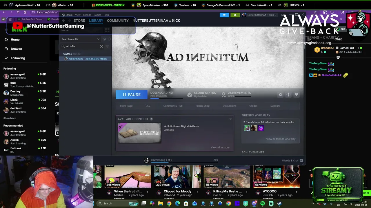The image size is (371, 208).
Task: Open the Digital Artbook thumbnail
Action: (x=139, y=133)
